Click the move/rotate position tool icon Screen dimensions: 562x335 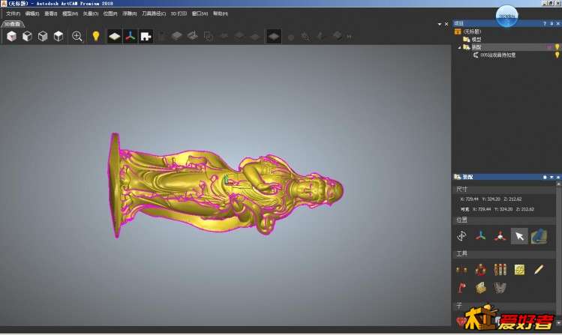(x=461, y=236)
